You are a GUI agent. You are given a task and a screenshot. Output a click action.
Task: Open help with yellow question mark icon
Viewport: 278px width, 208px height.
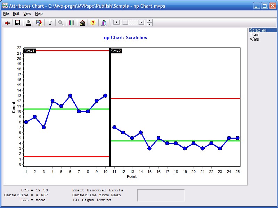[x=93, y=23]
